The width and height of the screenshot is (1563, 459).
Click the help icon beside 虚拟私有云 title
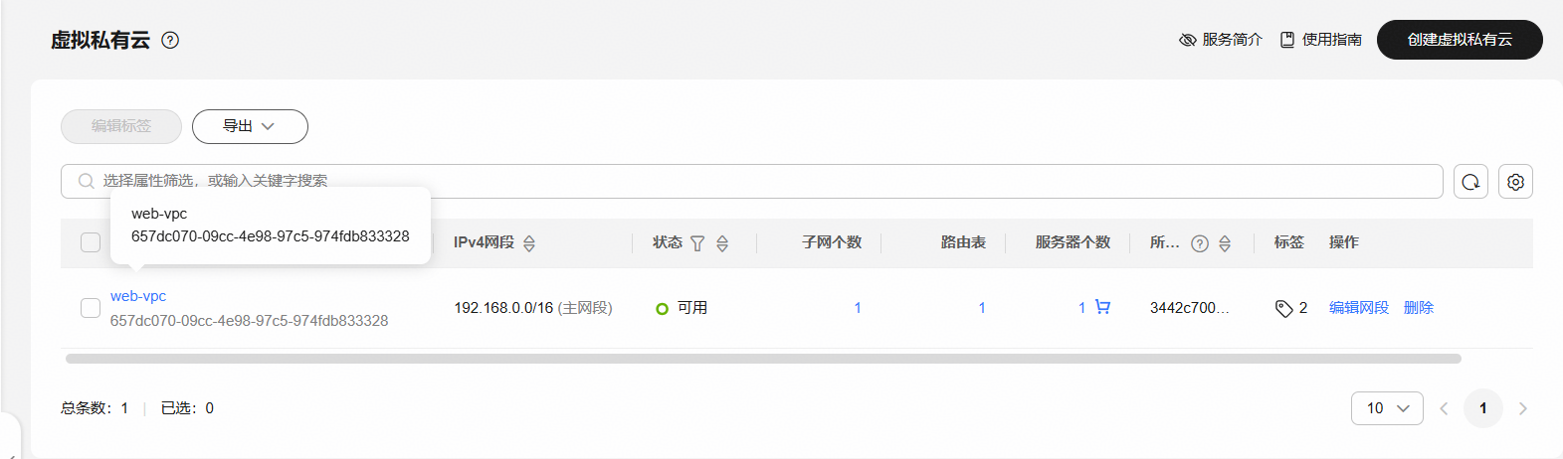pyautogui.click(x=170, y=41)
